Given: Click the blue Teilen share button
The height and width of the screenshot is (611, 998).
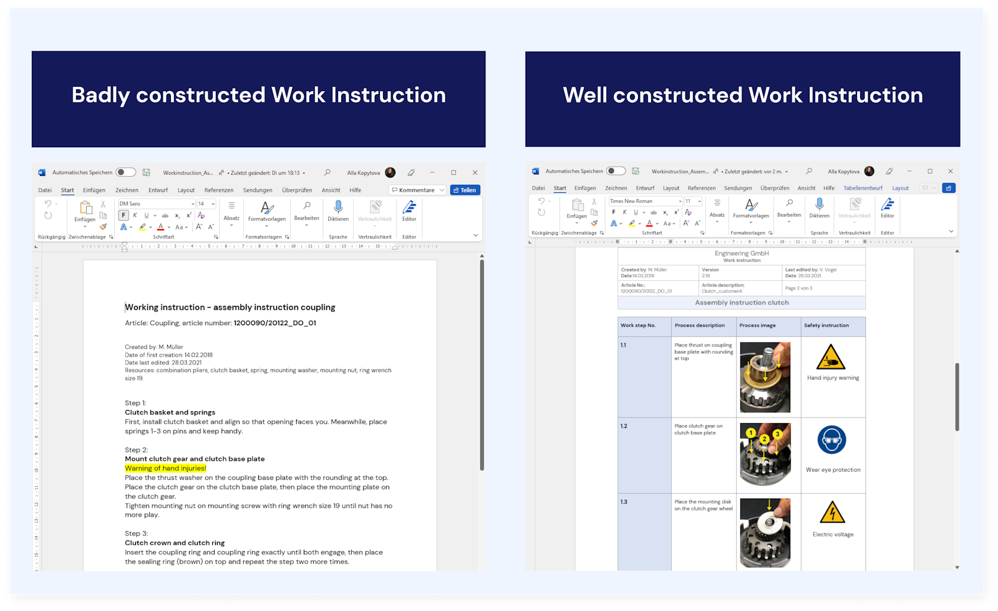Looking at the screenshot, I should (465, 190).
